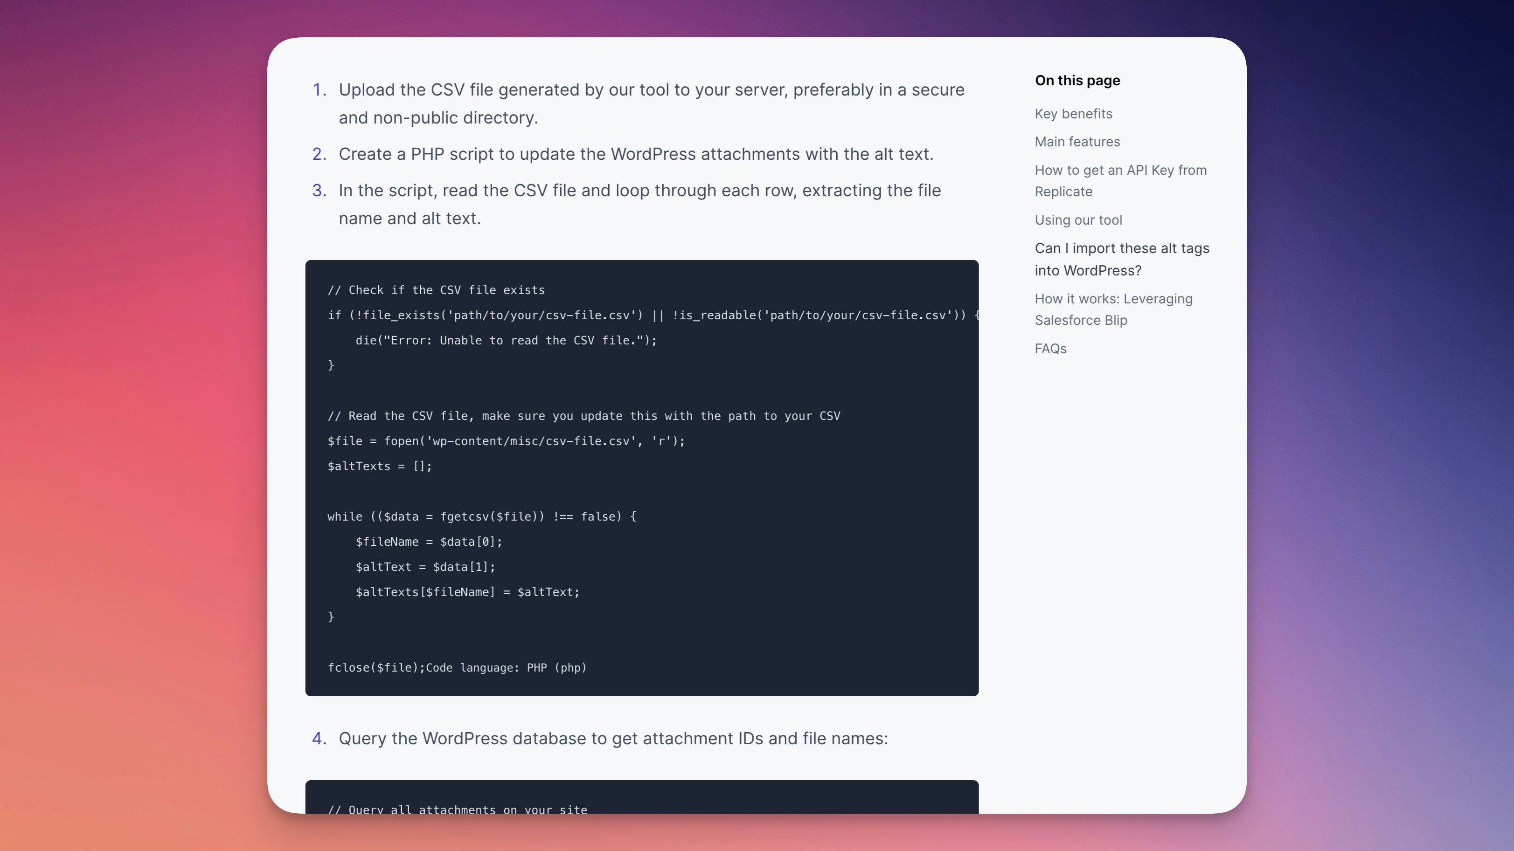Open How it works: Leveraging Salesforce Blip link
The height and width of the screenshot is (851, 1514).
tap(1114, 309)
